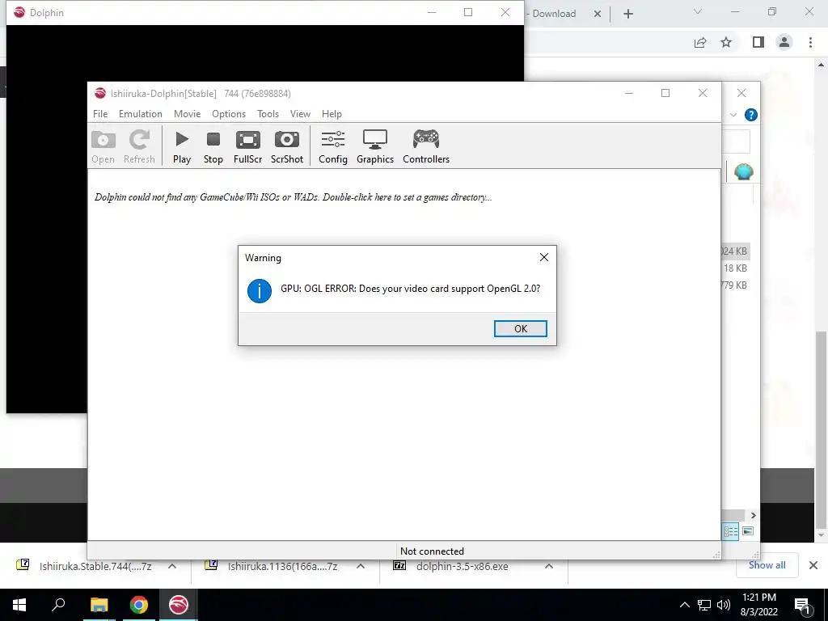Click the Play toolbar icon
The height and width of the screenshot is (621, 828).
[182, 146]
